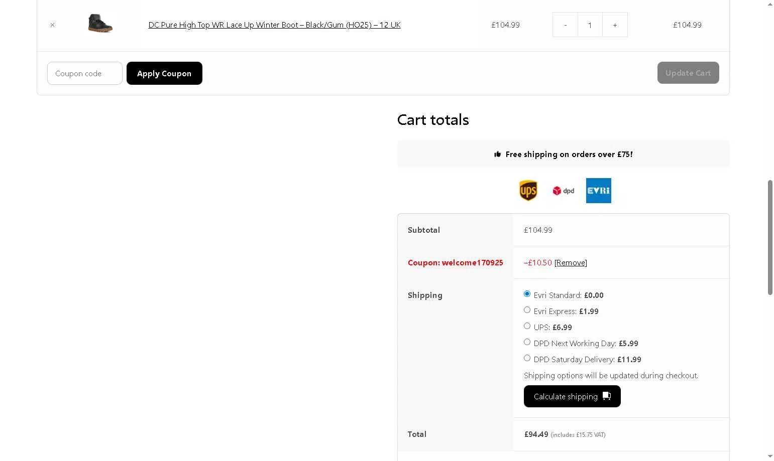Click the Subtotal £104.99 value

(x=538, y=230)
